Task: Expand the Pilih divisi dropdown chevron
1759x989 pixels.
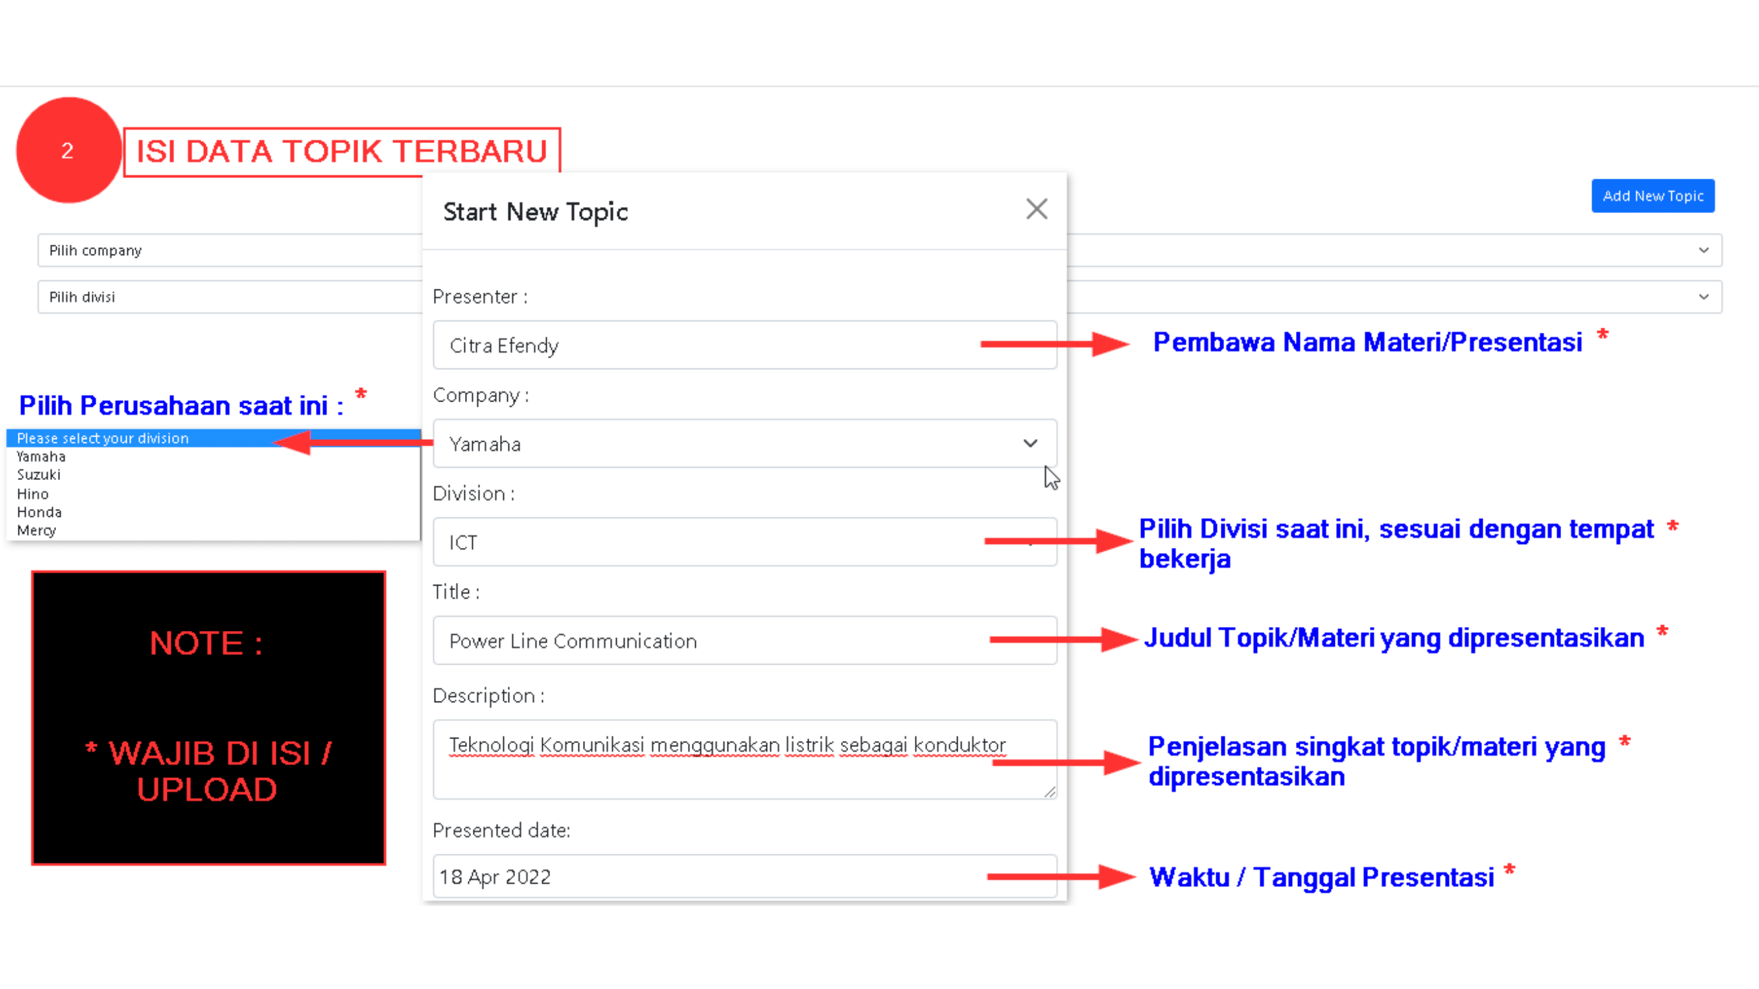Action: pyautogui.click(x=1704, y=297)
